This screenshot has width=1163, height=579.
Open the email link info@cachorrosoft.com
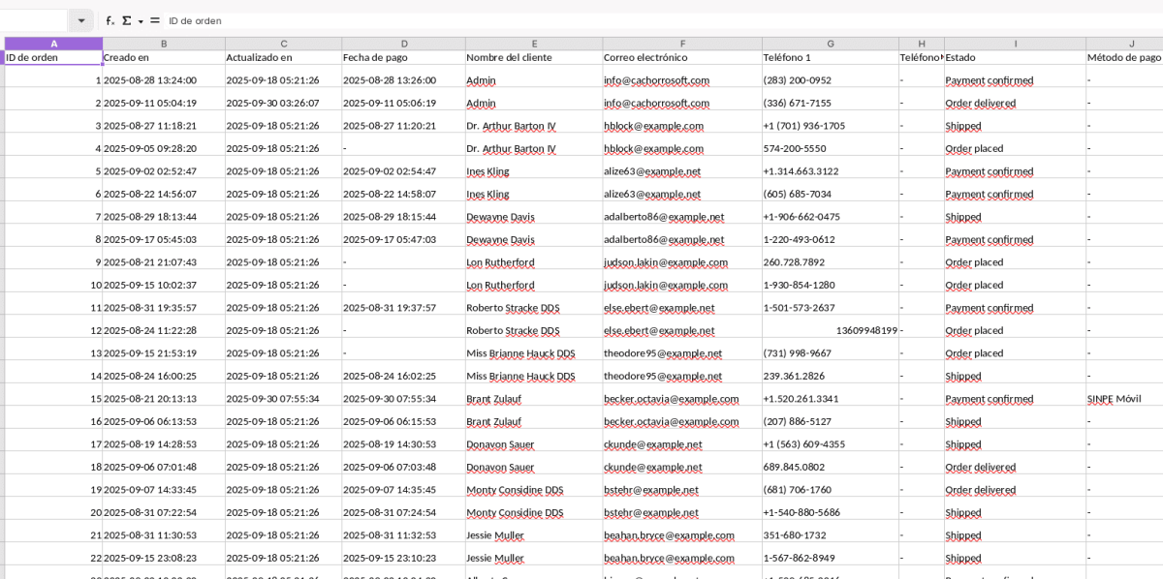(x=654, y=80)
